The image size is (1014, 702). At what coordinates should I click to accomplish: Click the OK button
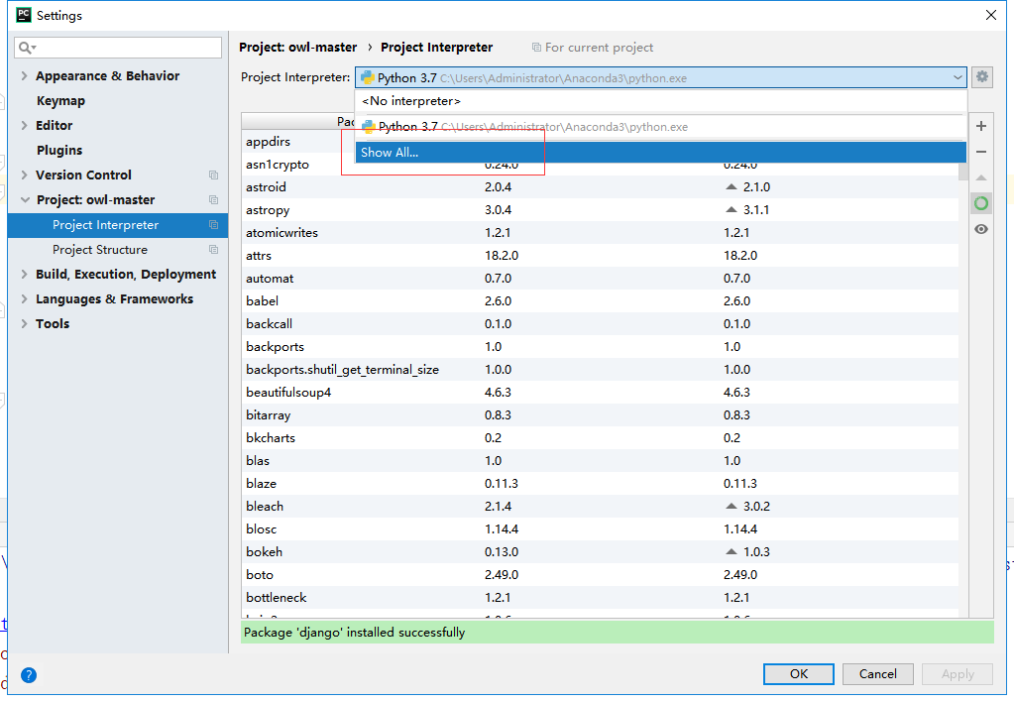[798, 673]
